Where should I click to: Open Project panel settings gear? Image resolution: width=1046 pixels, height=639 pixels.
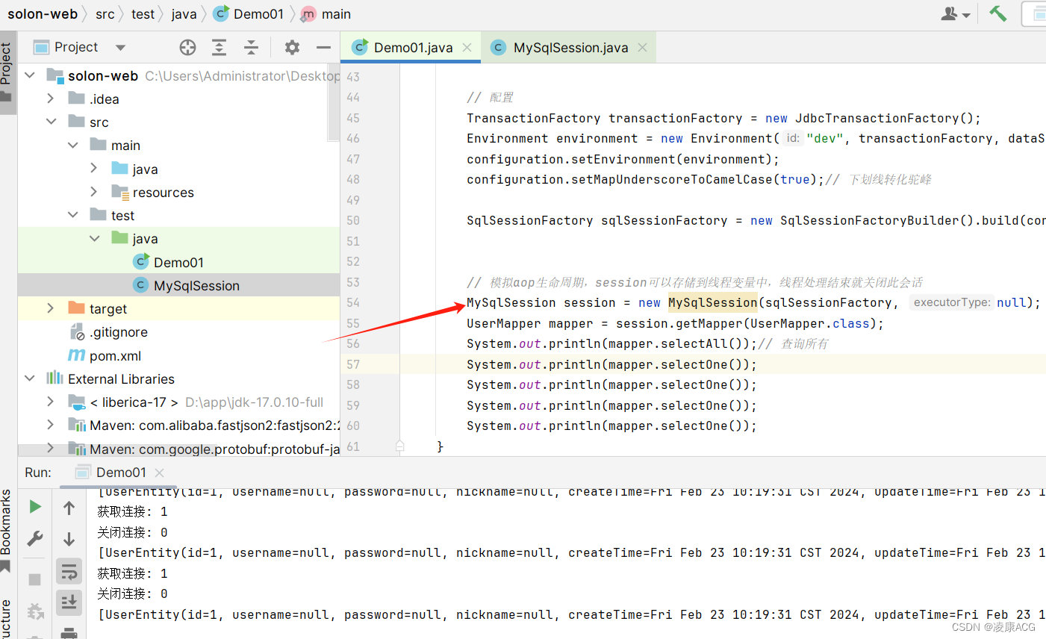[292, 48]
